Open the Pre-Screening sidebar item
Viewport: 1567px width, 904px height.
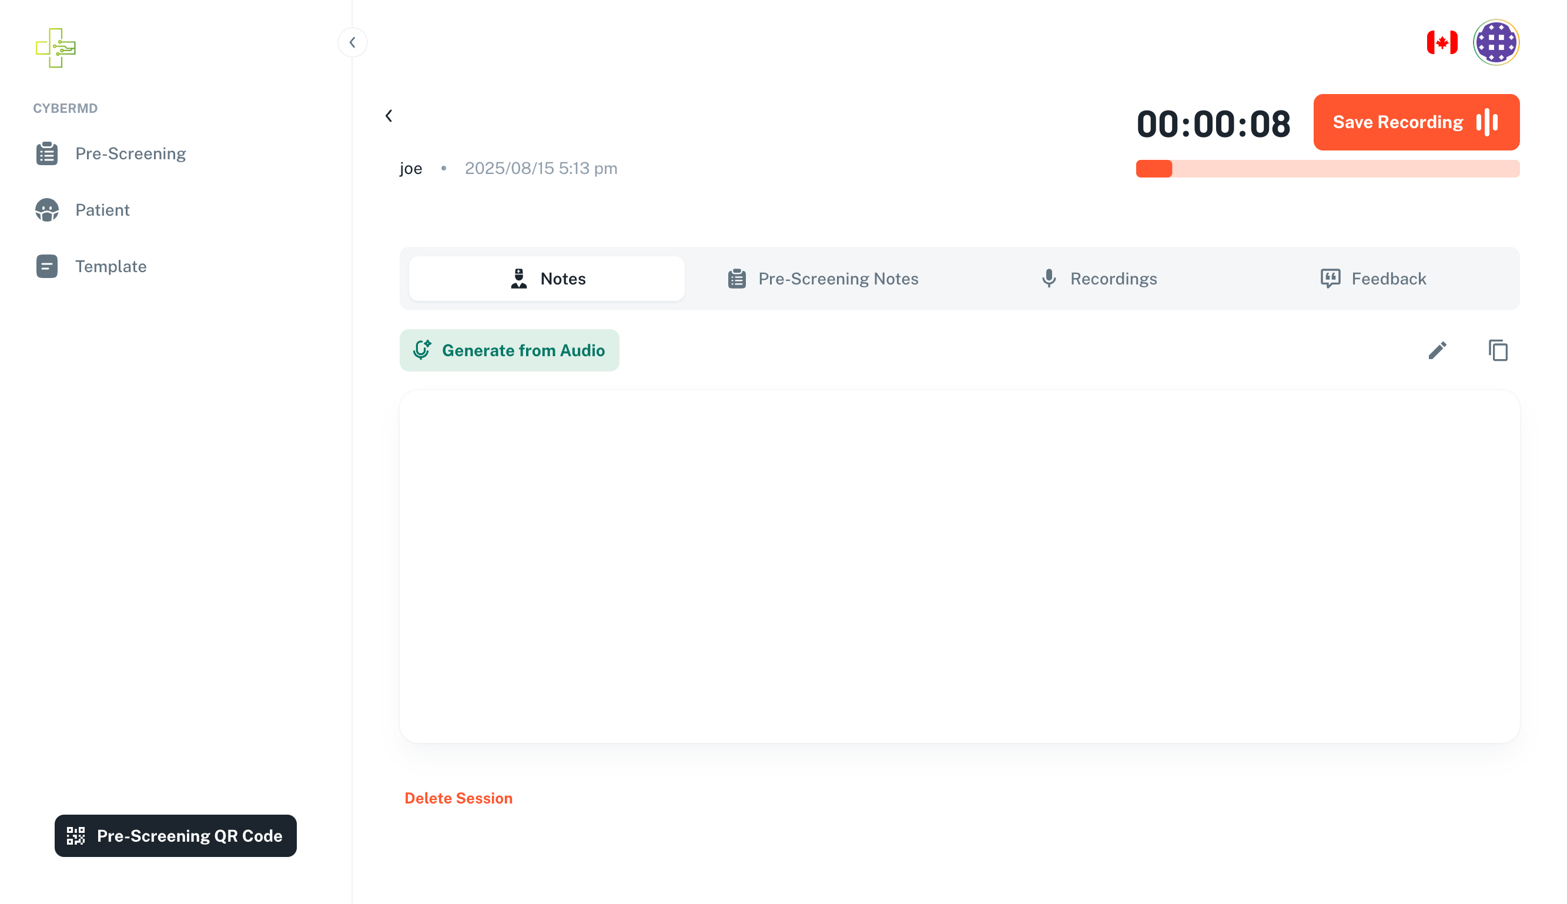(x=130, y=153)
